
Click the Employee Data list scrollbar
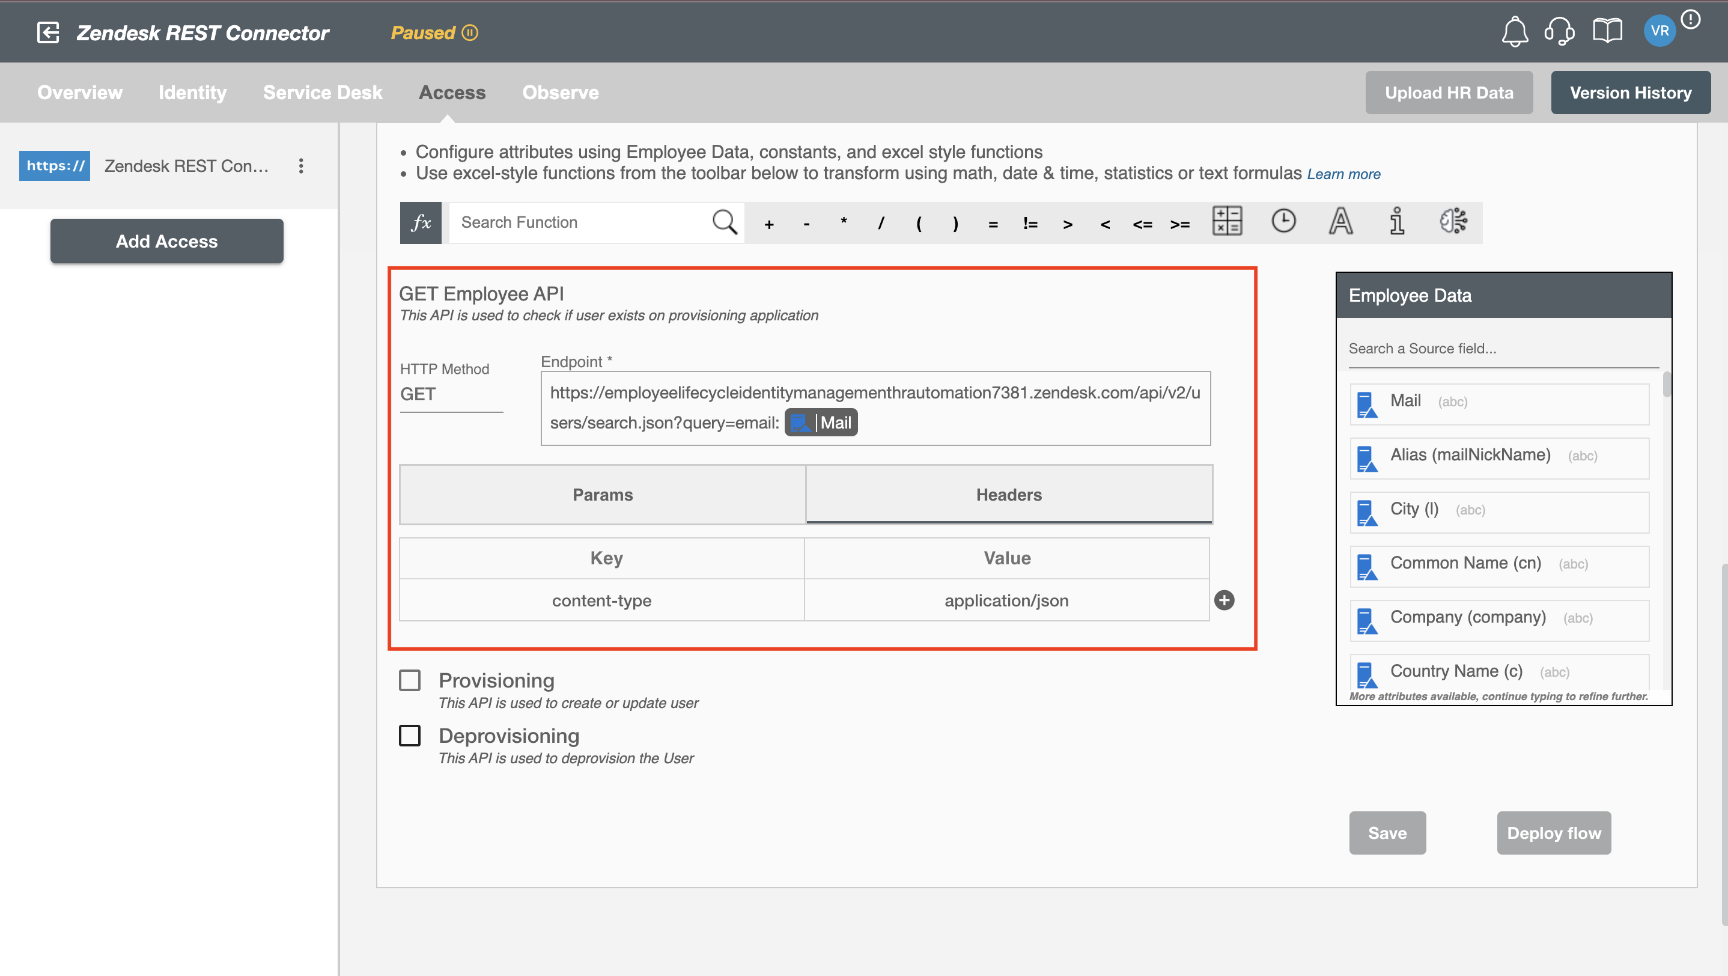pyautogui.click(x=1666, y=385)
